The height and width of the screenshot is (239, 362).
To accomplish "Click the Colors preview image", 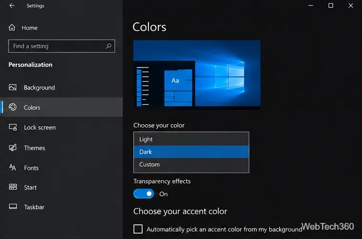I will click(197, 74).
